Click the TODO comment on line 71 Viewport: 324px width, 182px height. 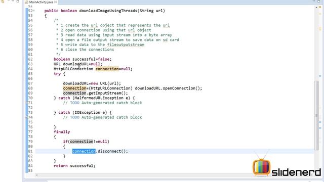coord(102,103)
